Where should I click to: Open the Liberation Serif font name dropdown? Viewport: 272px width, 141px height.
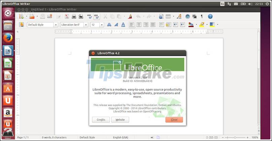click(86, 25)
